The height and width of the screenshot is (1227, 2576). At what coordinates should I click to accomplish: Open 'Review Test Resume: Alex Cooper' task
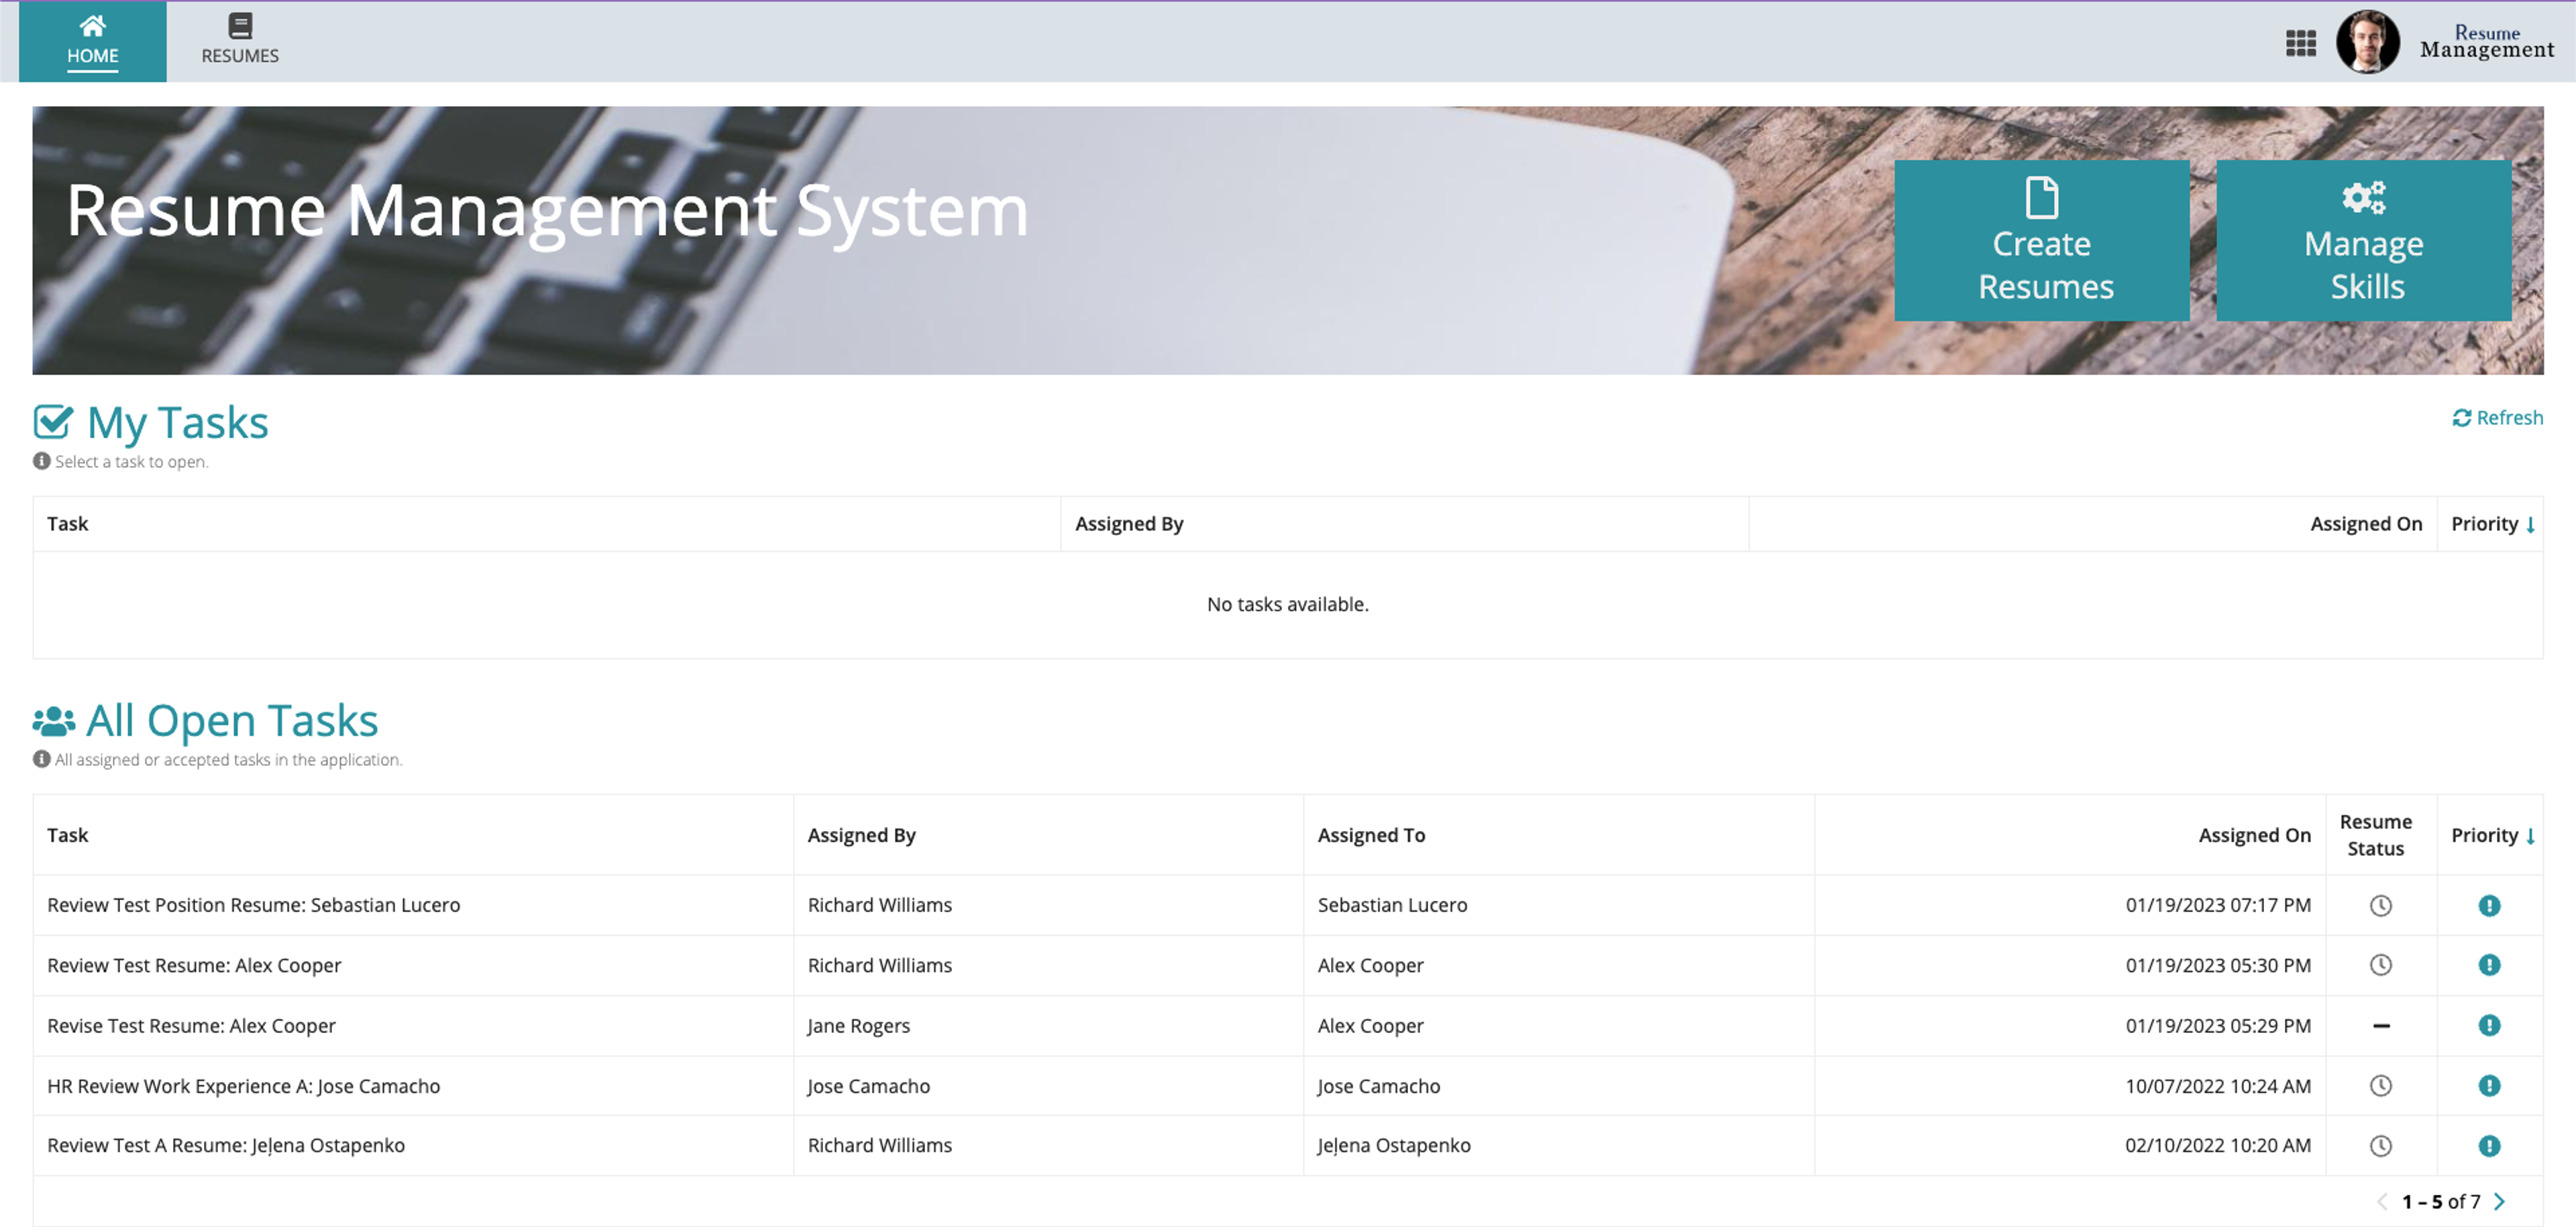[194, 965]
